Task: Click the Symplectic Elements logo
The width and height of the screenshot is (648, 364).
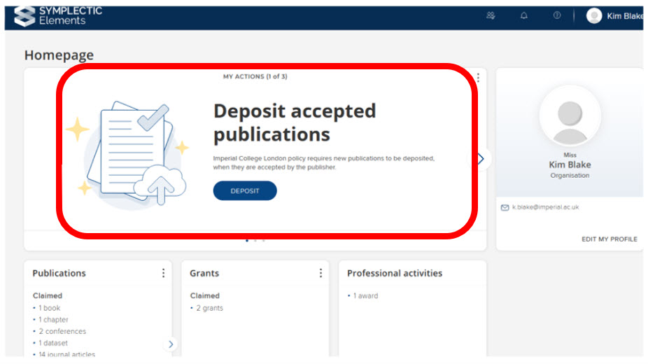Action: click(x=58, y=15)
